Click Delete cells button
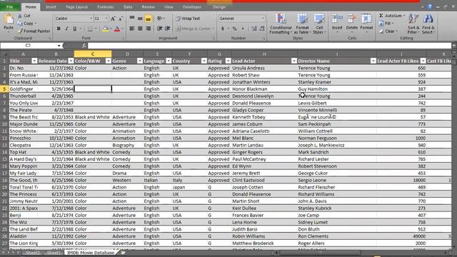This screenshot has height=257, width=457. tap(352, 23)
